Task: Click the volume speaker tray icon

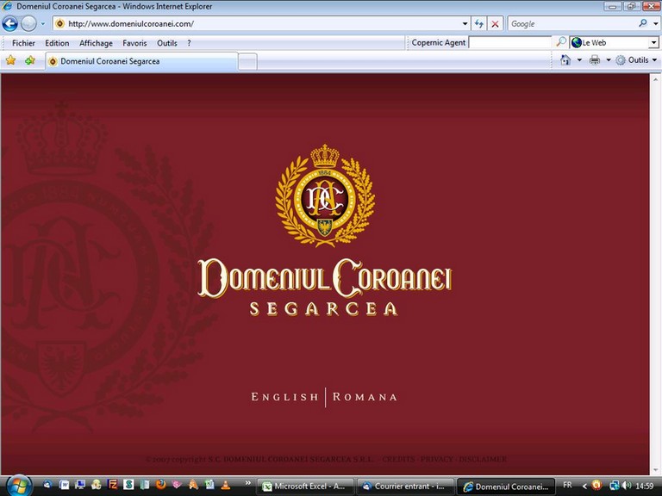Action: coord(626,486)
